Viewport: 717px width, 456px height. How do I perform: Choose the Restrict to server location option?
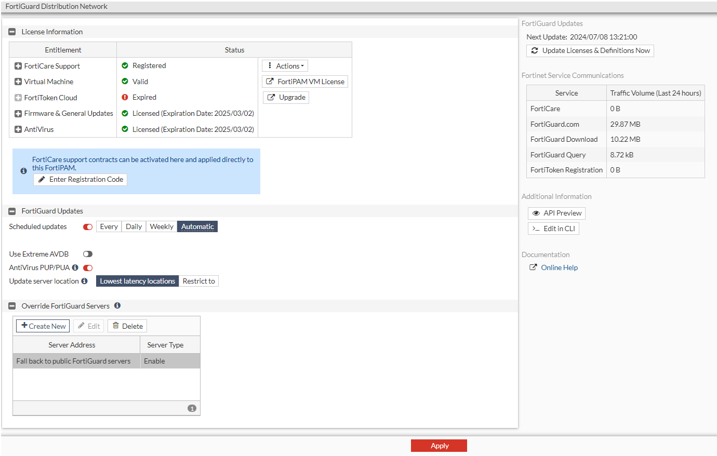[x=198, y=281]
